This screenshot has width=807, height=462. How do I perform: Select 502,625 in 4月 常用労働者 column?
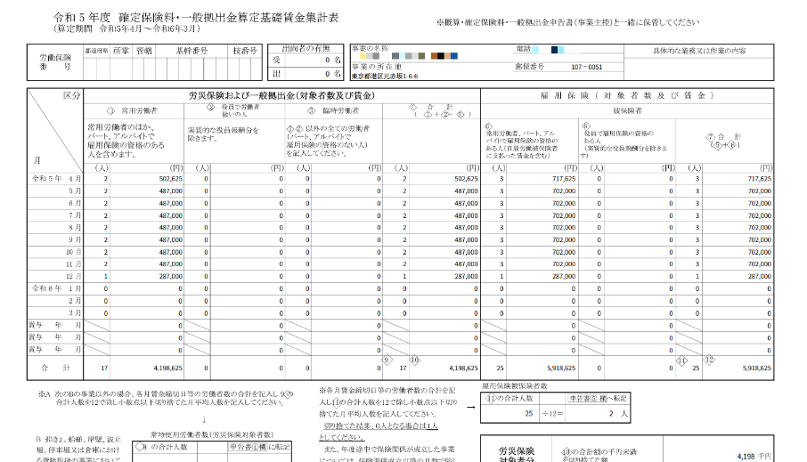[x=170, y=179]
